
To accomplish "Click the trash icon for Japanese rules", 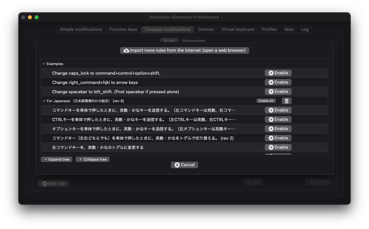I will click(x=287, y=101).
